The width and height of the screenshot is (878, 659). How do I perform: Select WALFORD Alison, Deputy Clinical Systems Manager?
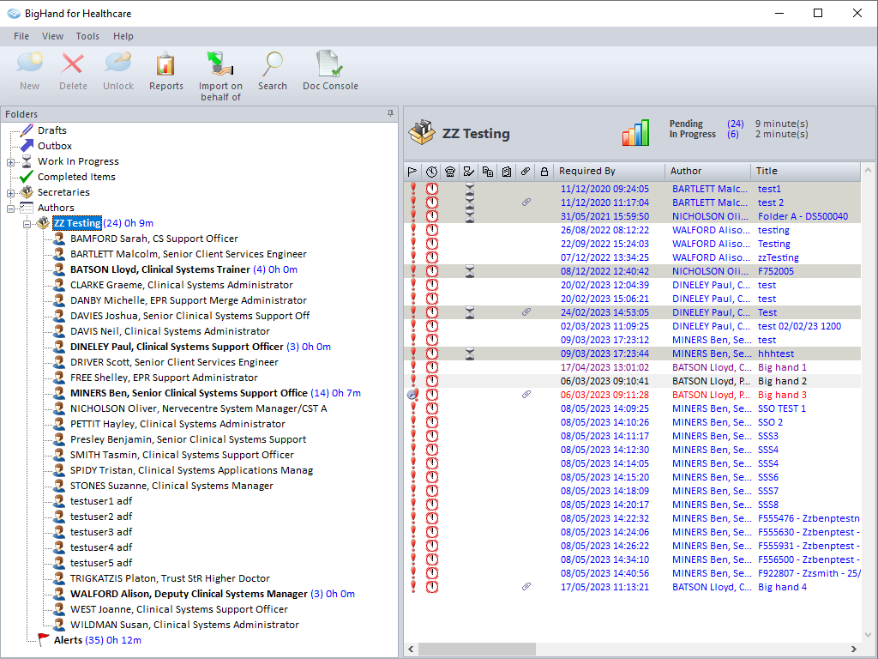tap(189, 594)
